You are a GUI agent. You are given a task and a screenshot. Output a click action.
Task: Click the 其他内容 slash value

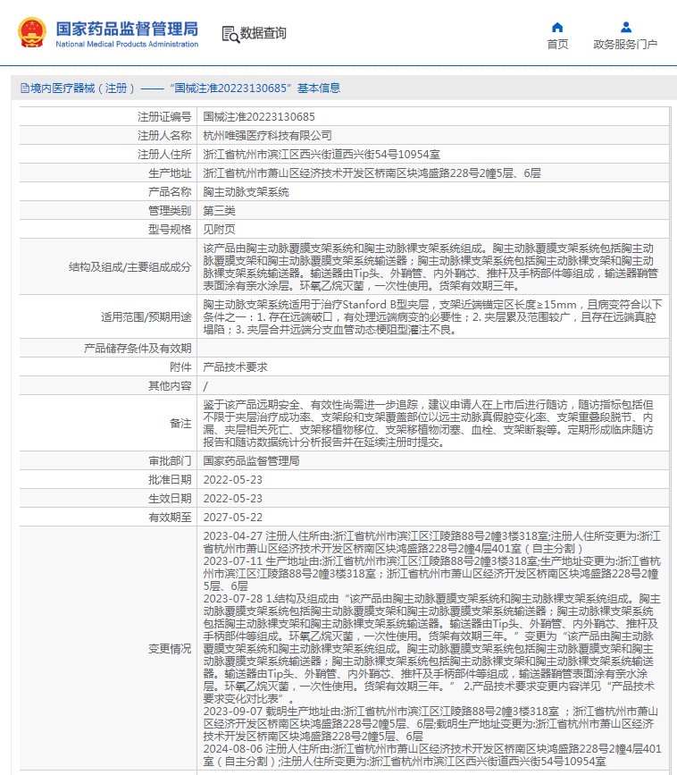pyautogui.click(x=205, y=386)
